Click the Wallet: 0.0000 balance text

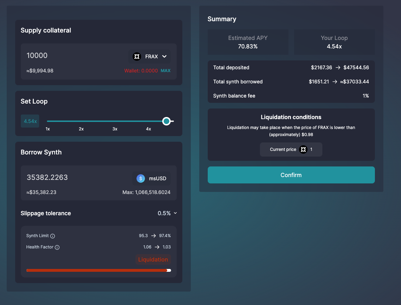pyautogui.click(x=141, y=71)
